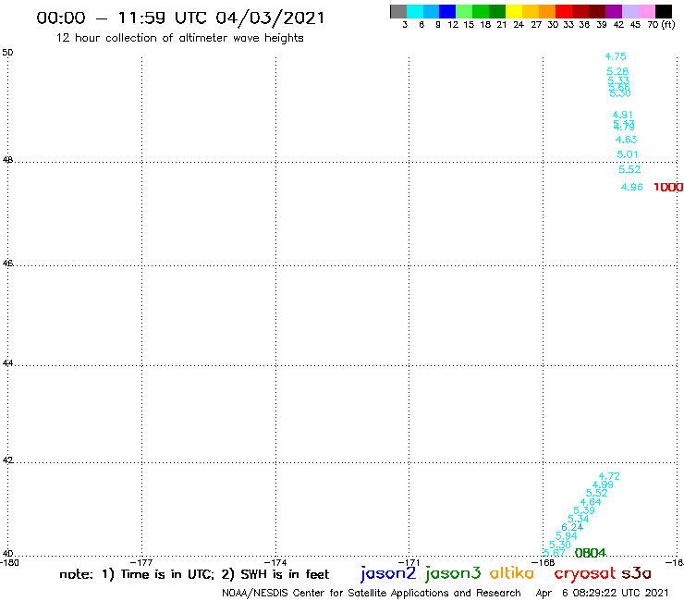This screenshot has height=601, width=684.
Task: Select the 5.28 wave height value
Action: coord(617,71)
